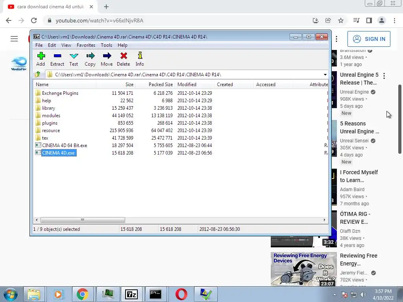Screen dimensions: 403x302
Task: Select the Exchange Plugins folder
Action: click(60, 93)
